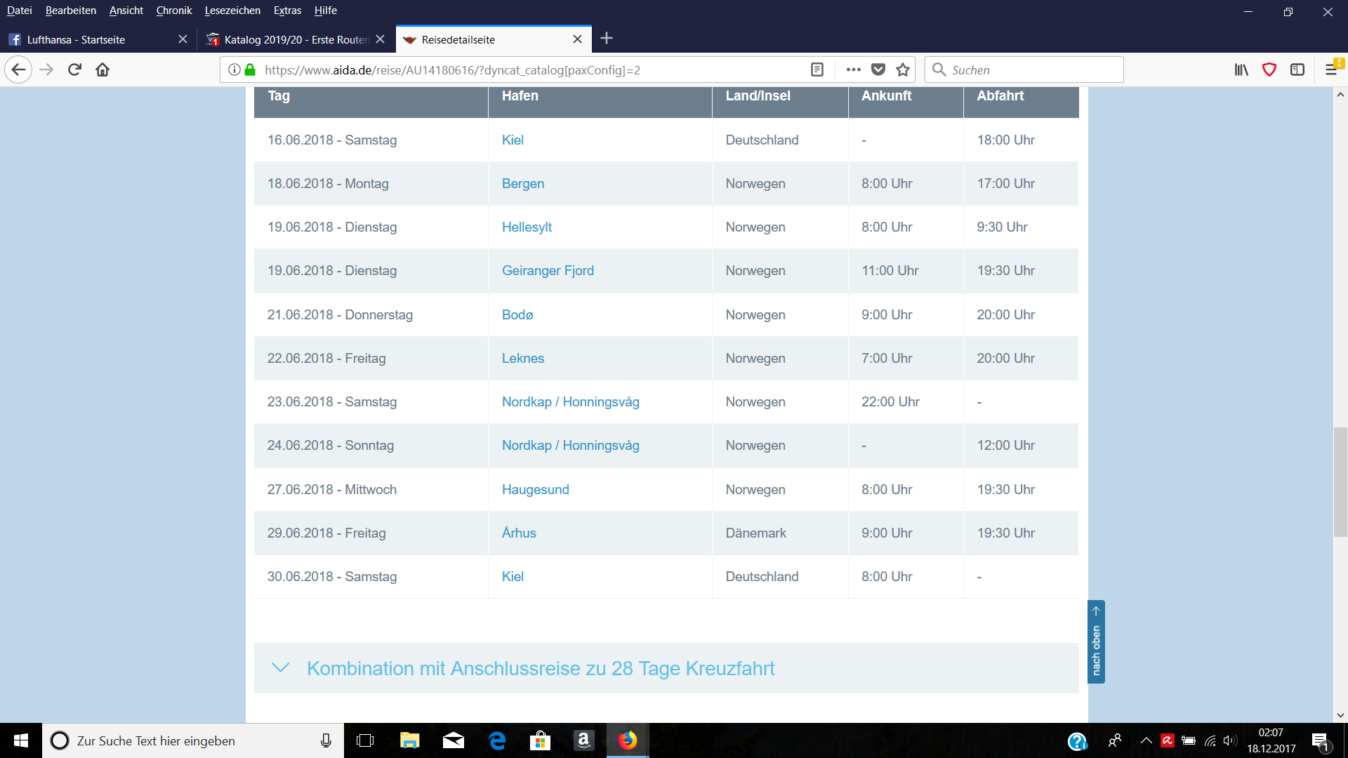Bookmark this page with star icon
This screenshot has width=1348, height=758.
(x=903, y=69)
